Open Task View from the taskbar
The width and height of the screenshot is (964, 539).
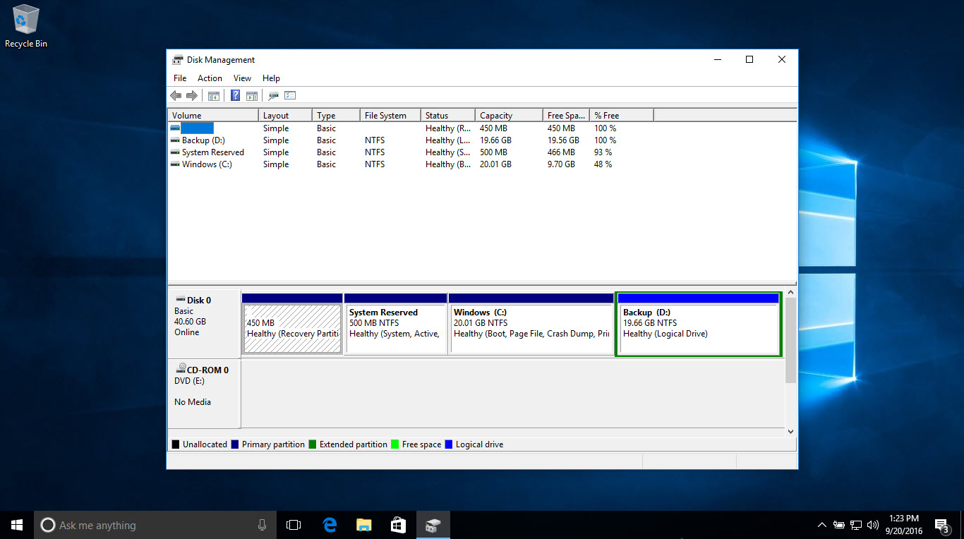(294, 525)
